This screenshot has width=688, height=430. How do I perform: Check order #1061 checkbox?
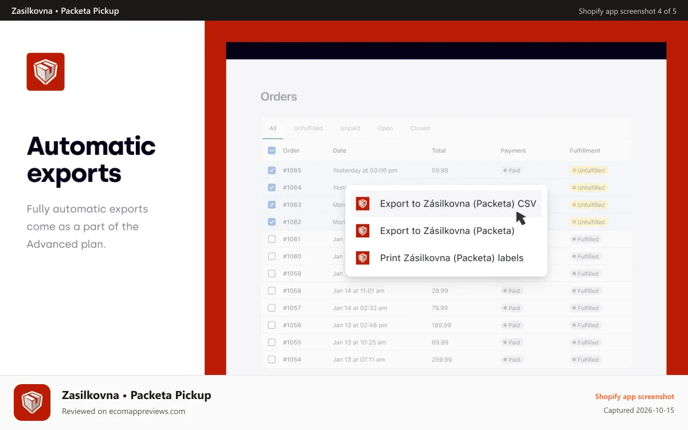click(272, 239)
